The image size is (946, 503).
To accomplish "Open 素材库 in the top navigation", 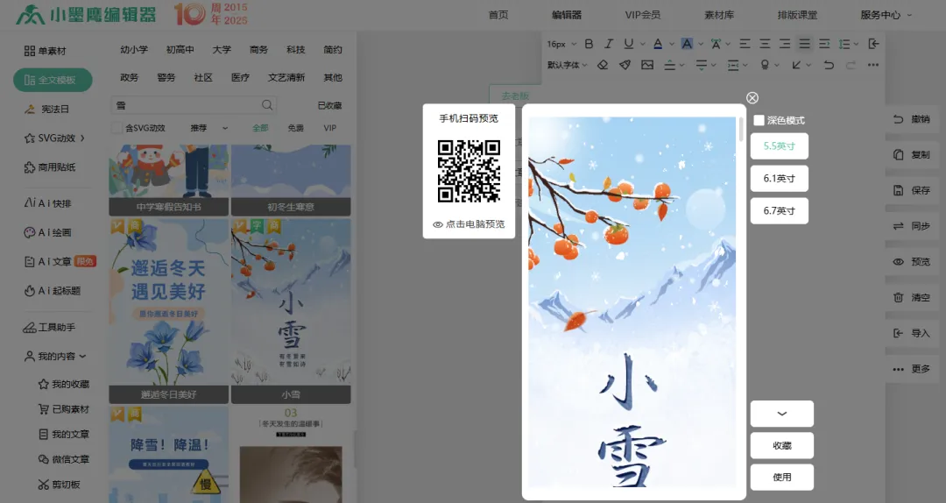I will click(719, 15).
